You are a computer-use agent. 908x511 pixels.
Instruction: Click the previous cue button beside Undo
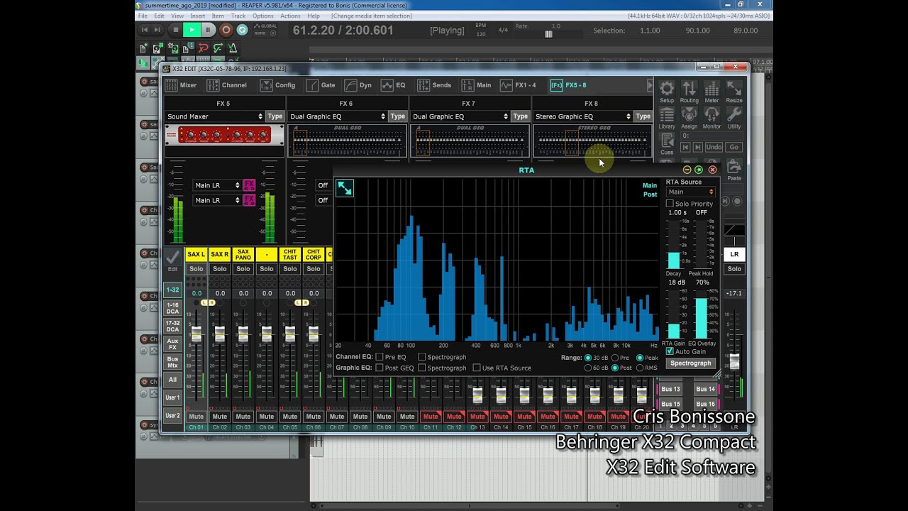(685, 147)
